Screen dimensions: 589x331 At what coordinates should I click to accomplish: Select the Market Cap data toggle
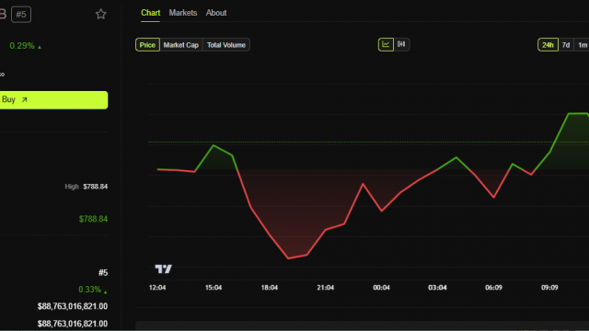[x=181, y=45]
